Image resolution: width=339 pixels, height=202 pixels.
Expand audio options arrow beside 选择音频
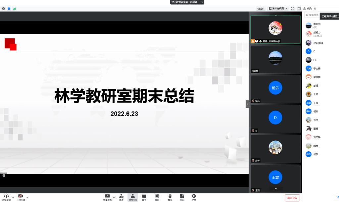[13, 197]
